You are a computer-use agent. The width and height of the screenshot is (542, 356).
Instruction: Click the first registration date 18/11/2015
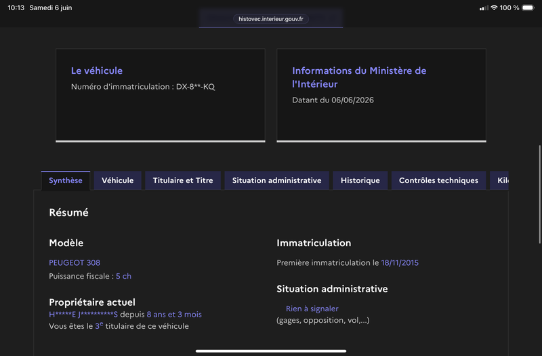[x=400, y=262]
